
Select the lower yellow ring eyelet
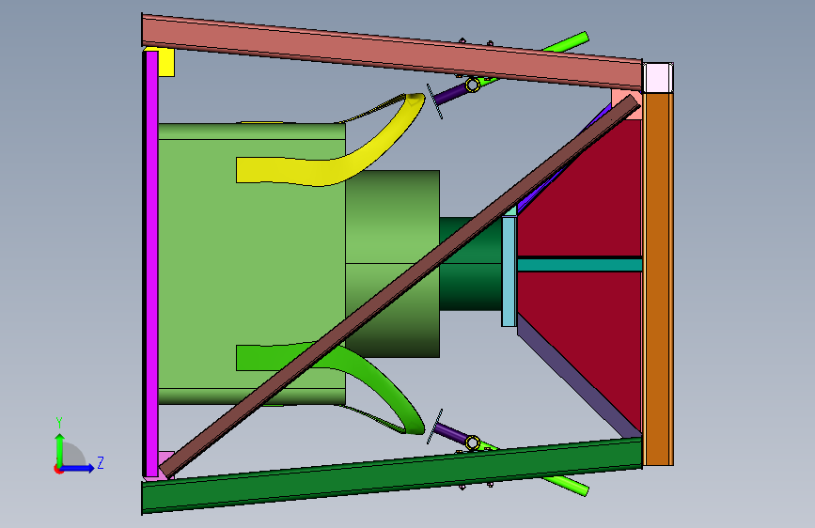tap(473, 443)
